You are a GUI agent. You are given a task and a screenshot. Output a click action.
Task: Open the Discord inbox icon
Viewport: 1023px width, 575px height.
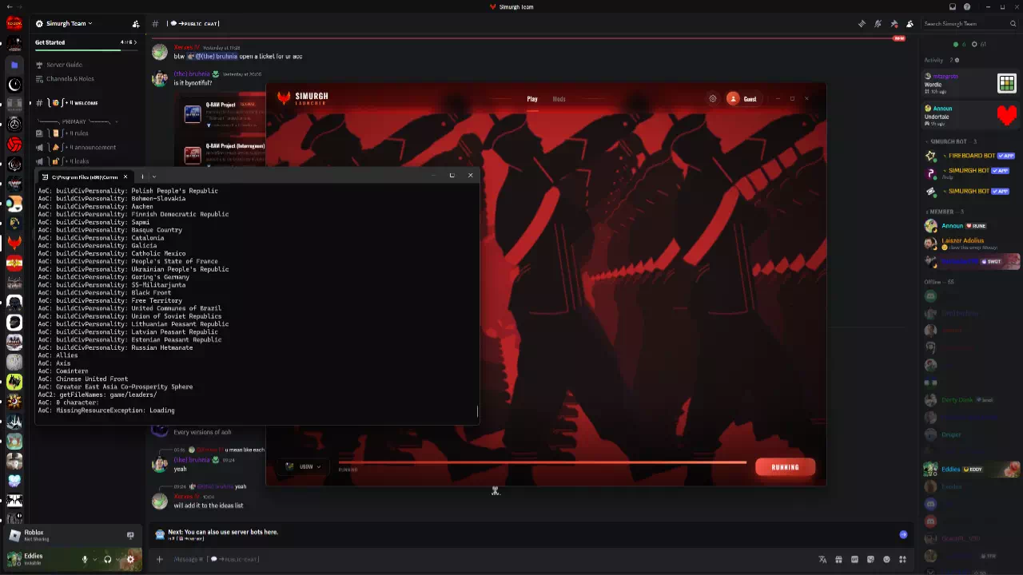tap(953, 7)
